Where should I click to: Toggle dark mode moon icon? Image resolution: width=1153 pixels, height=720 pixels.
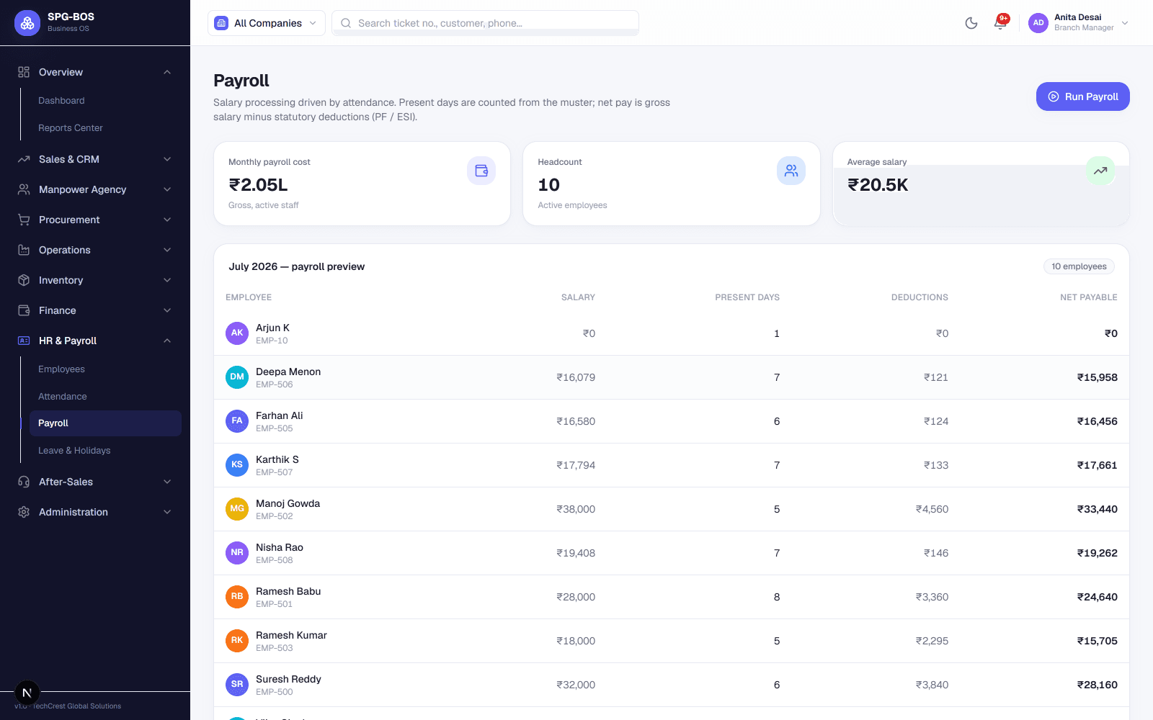(971, 23)
